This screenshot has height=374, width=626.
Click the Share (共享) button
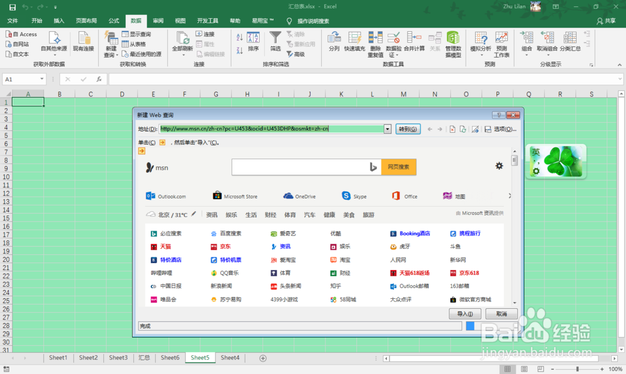(606, 21)
